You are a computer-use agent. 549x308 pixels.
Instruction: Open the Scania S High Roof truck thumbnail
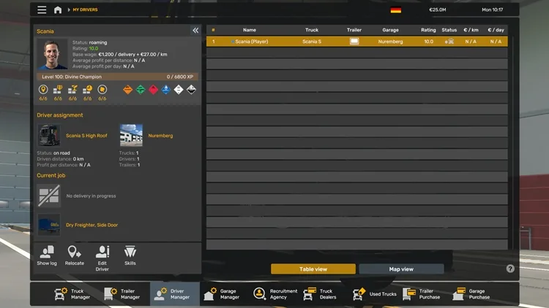point(48,135)
